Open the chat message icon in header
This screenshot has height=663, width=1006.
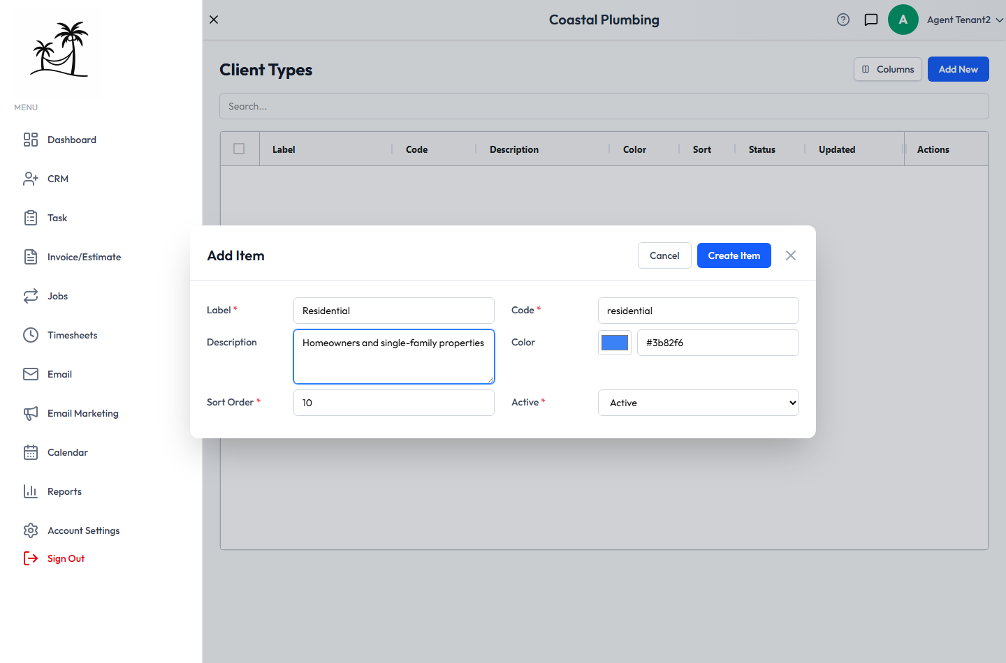tap(871, 20)
